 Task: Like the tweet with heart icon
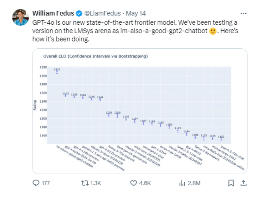[x=133, y=183]
